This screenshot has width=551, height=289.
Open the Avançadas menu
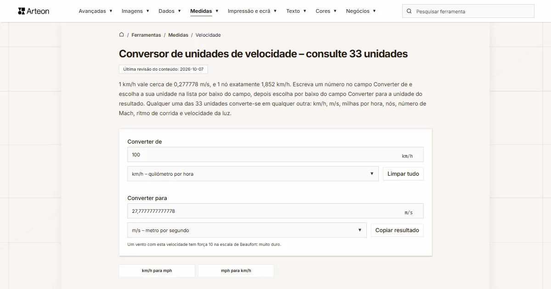[96, 11]
